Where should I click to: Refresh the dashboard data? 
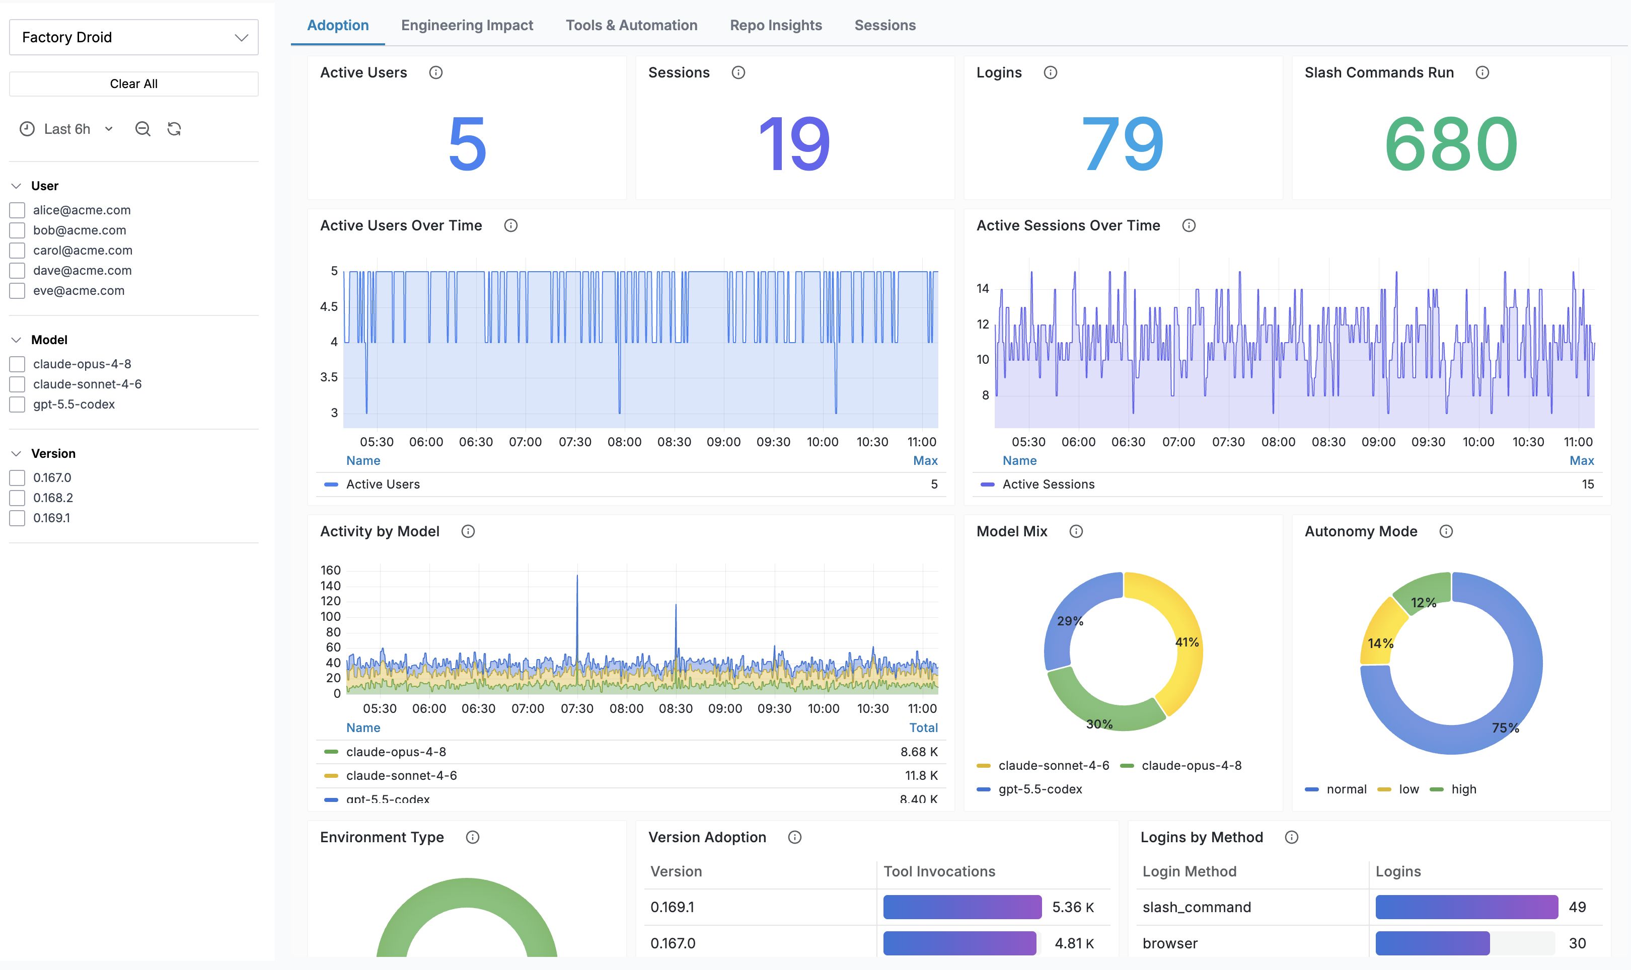click(x=174, y=129)
